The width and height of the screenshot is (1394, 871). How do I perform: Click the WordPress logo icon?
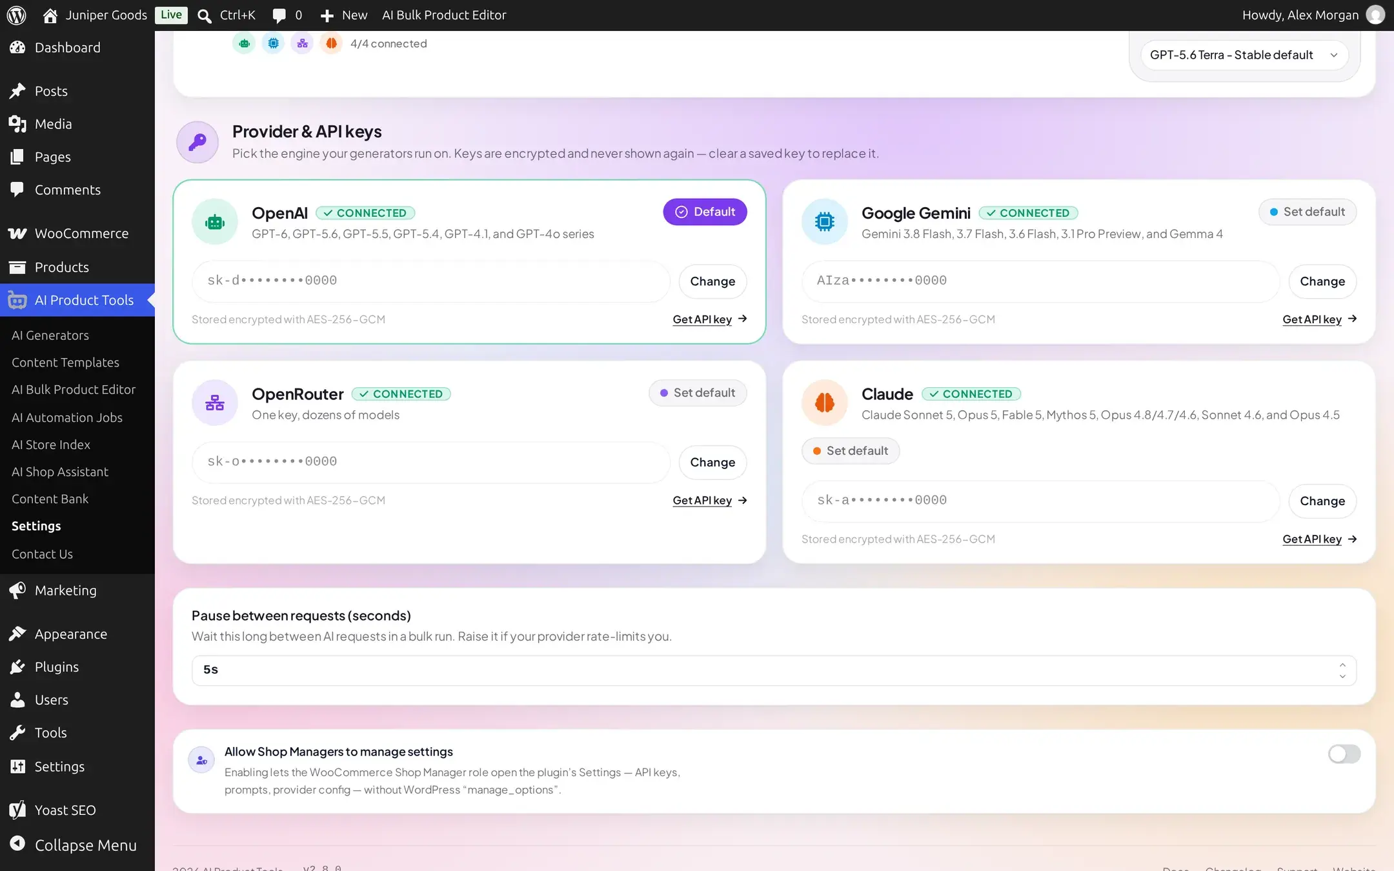[x=16, y=15]
